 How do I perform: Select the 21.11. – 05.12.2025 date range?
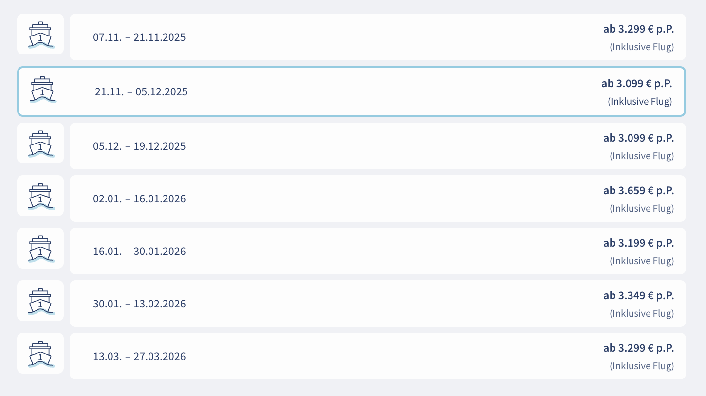coord(141,92)
